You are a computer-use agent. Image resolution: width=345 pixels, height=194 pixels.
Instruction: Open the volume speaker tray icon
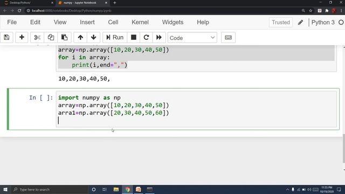309,190
